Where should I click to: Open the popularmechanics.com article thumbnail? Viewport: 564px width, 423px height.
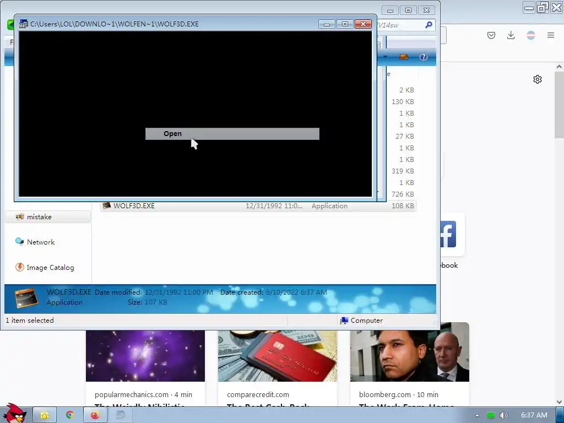point(145,356)
